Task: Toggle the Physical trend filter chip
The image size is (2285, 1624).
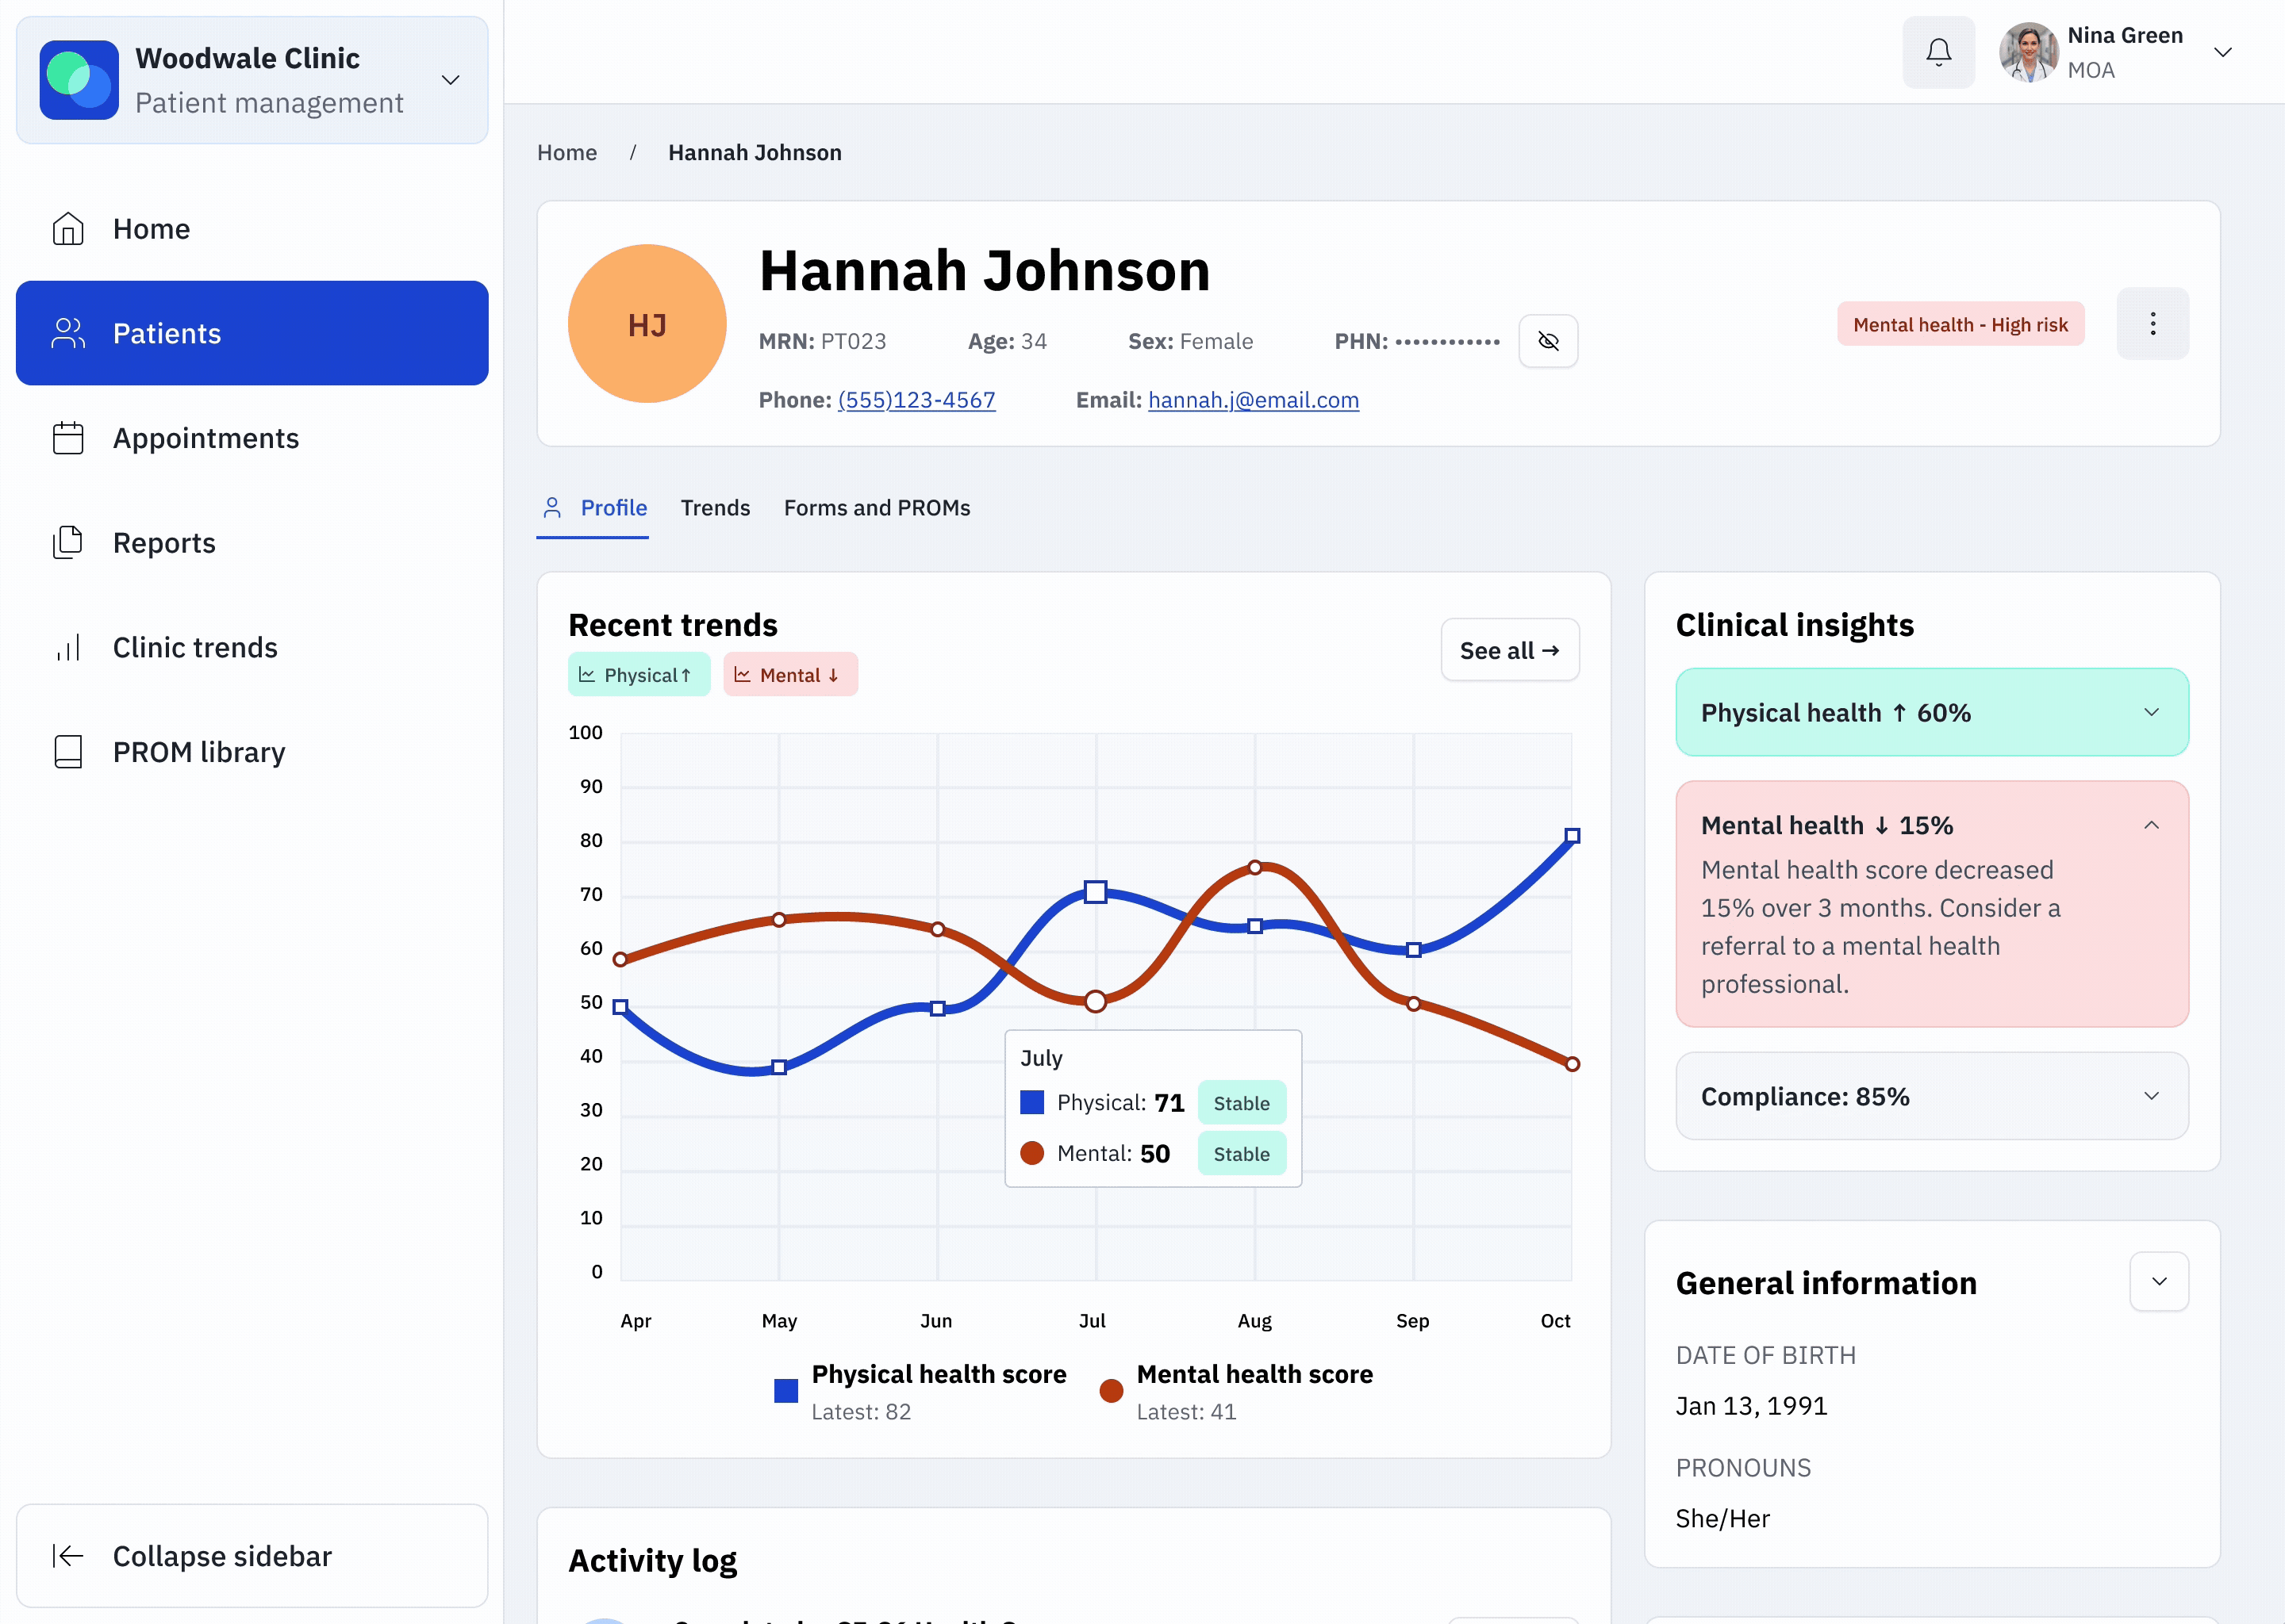Action: tap(639, 674)
